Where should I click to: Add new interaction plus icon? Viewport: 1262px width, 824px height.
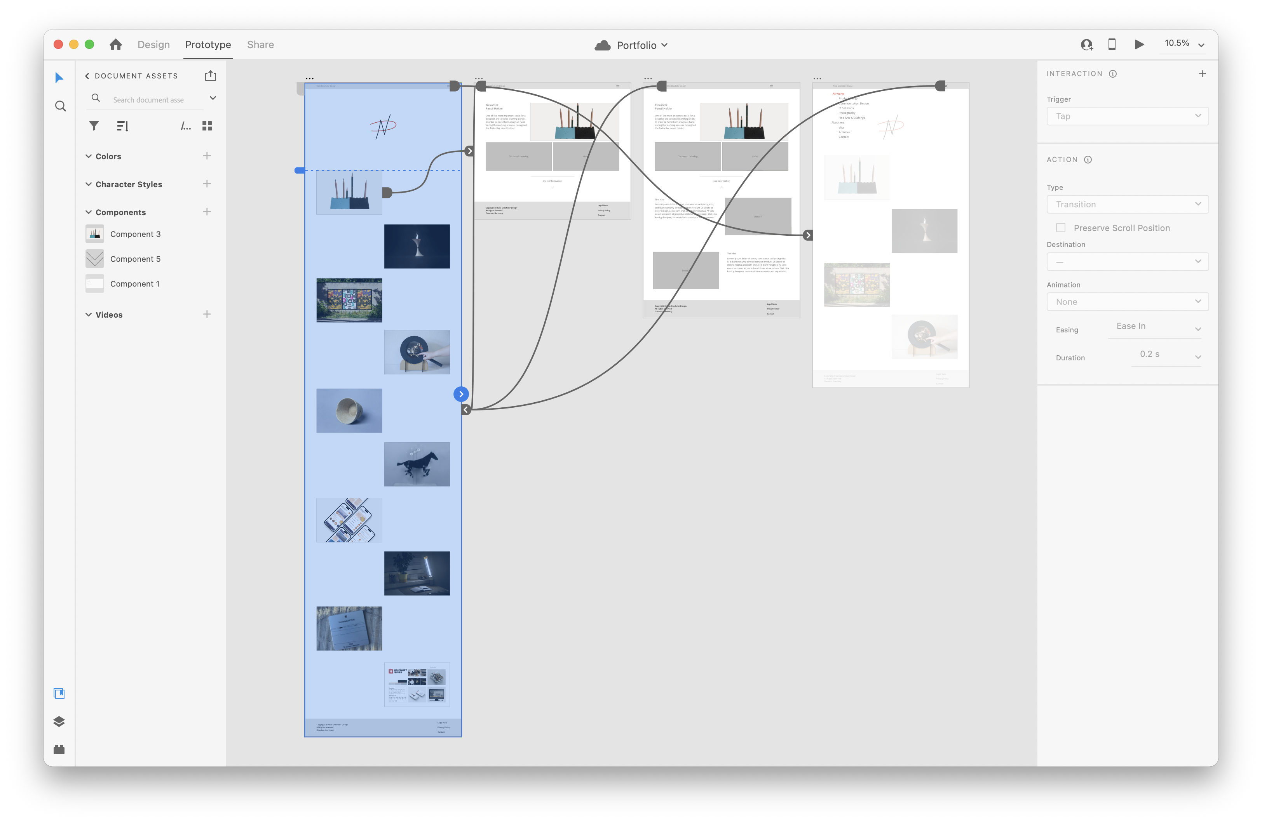(1203, 74)
